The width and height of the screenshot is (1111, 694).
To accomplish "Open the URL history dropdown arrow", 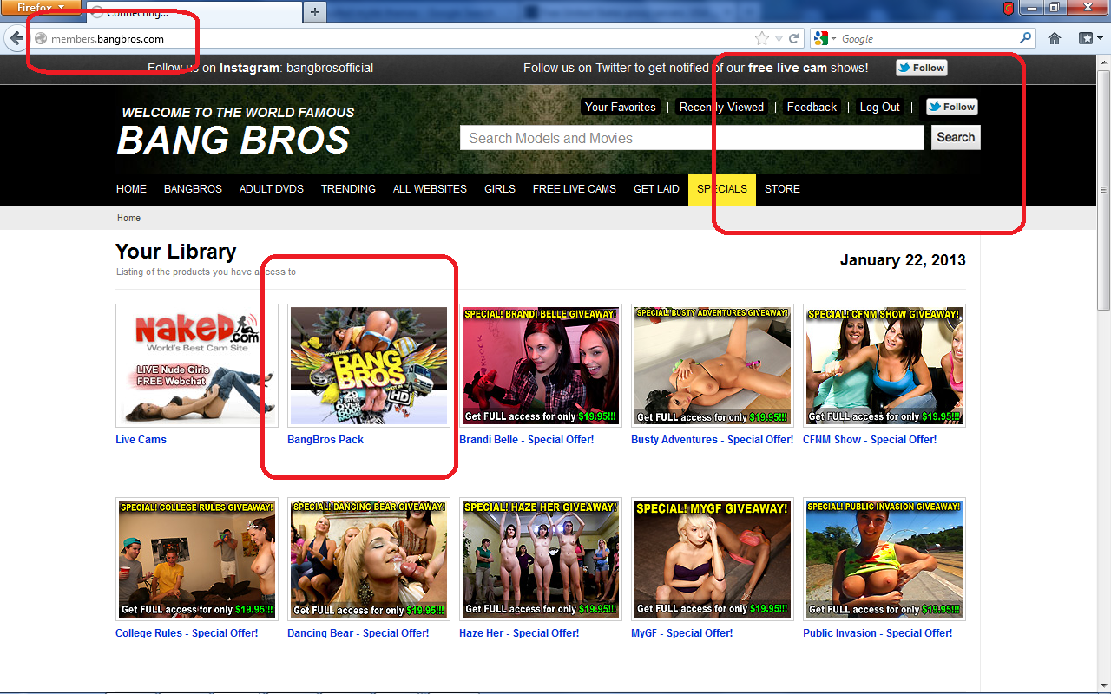I will [x=779, y=38].
